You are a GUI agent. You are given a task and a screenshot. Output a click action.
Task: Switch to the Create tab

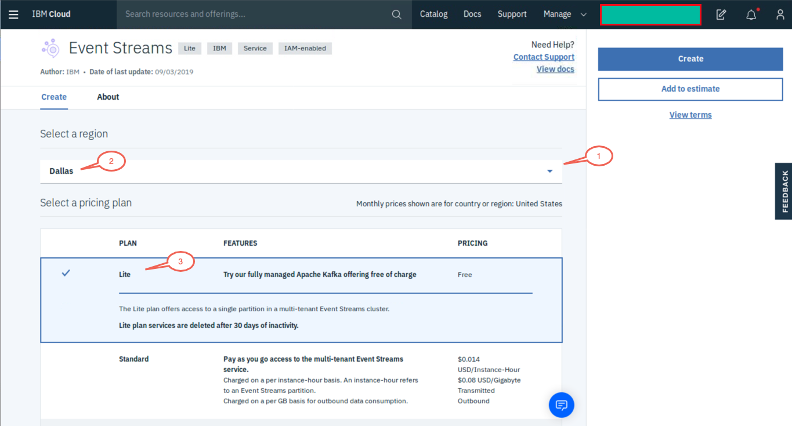tap(54, 97)
